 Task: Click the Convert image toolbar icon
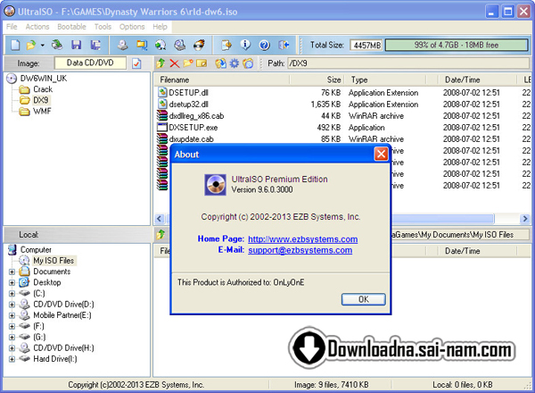tap(160, 45)
